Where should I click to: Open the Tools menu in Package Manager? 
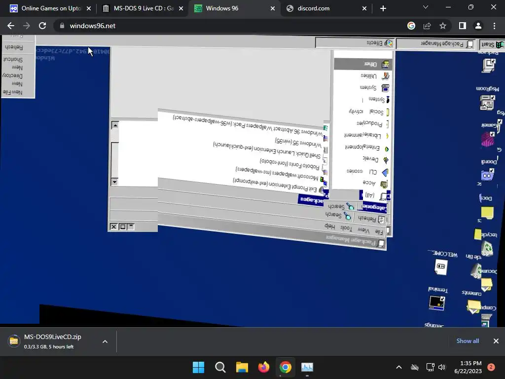pos(346,228)
